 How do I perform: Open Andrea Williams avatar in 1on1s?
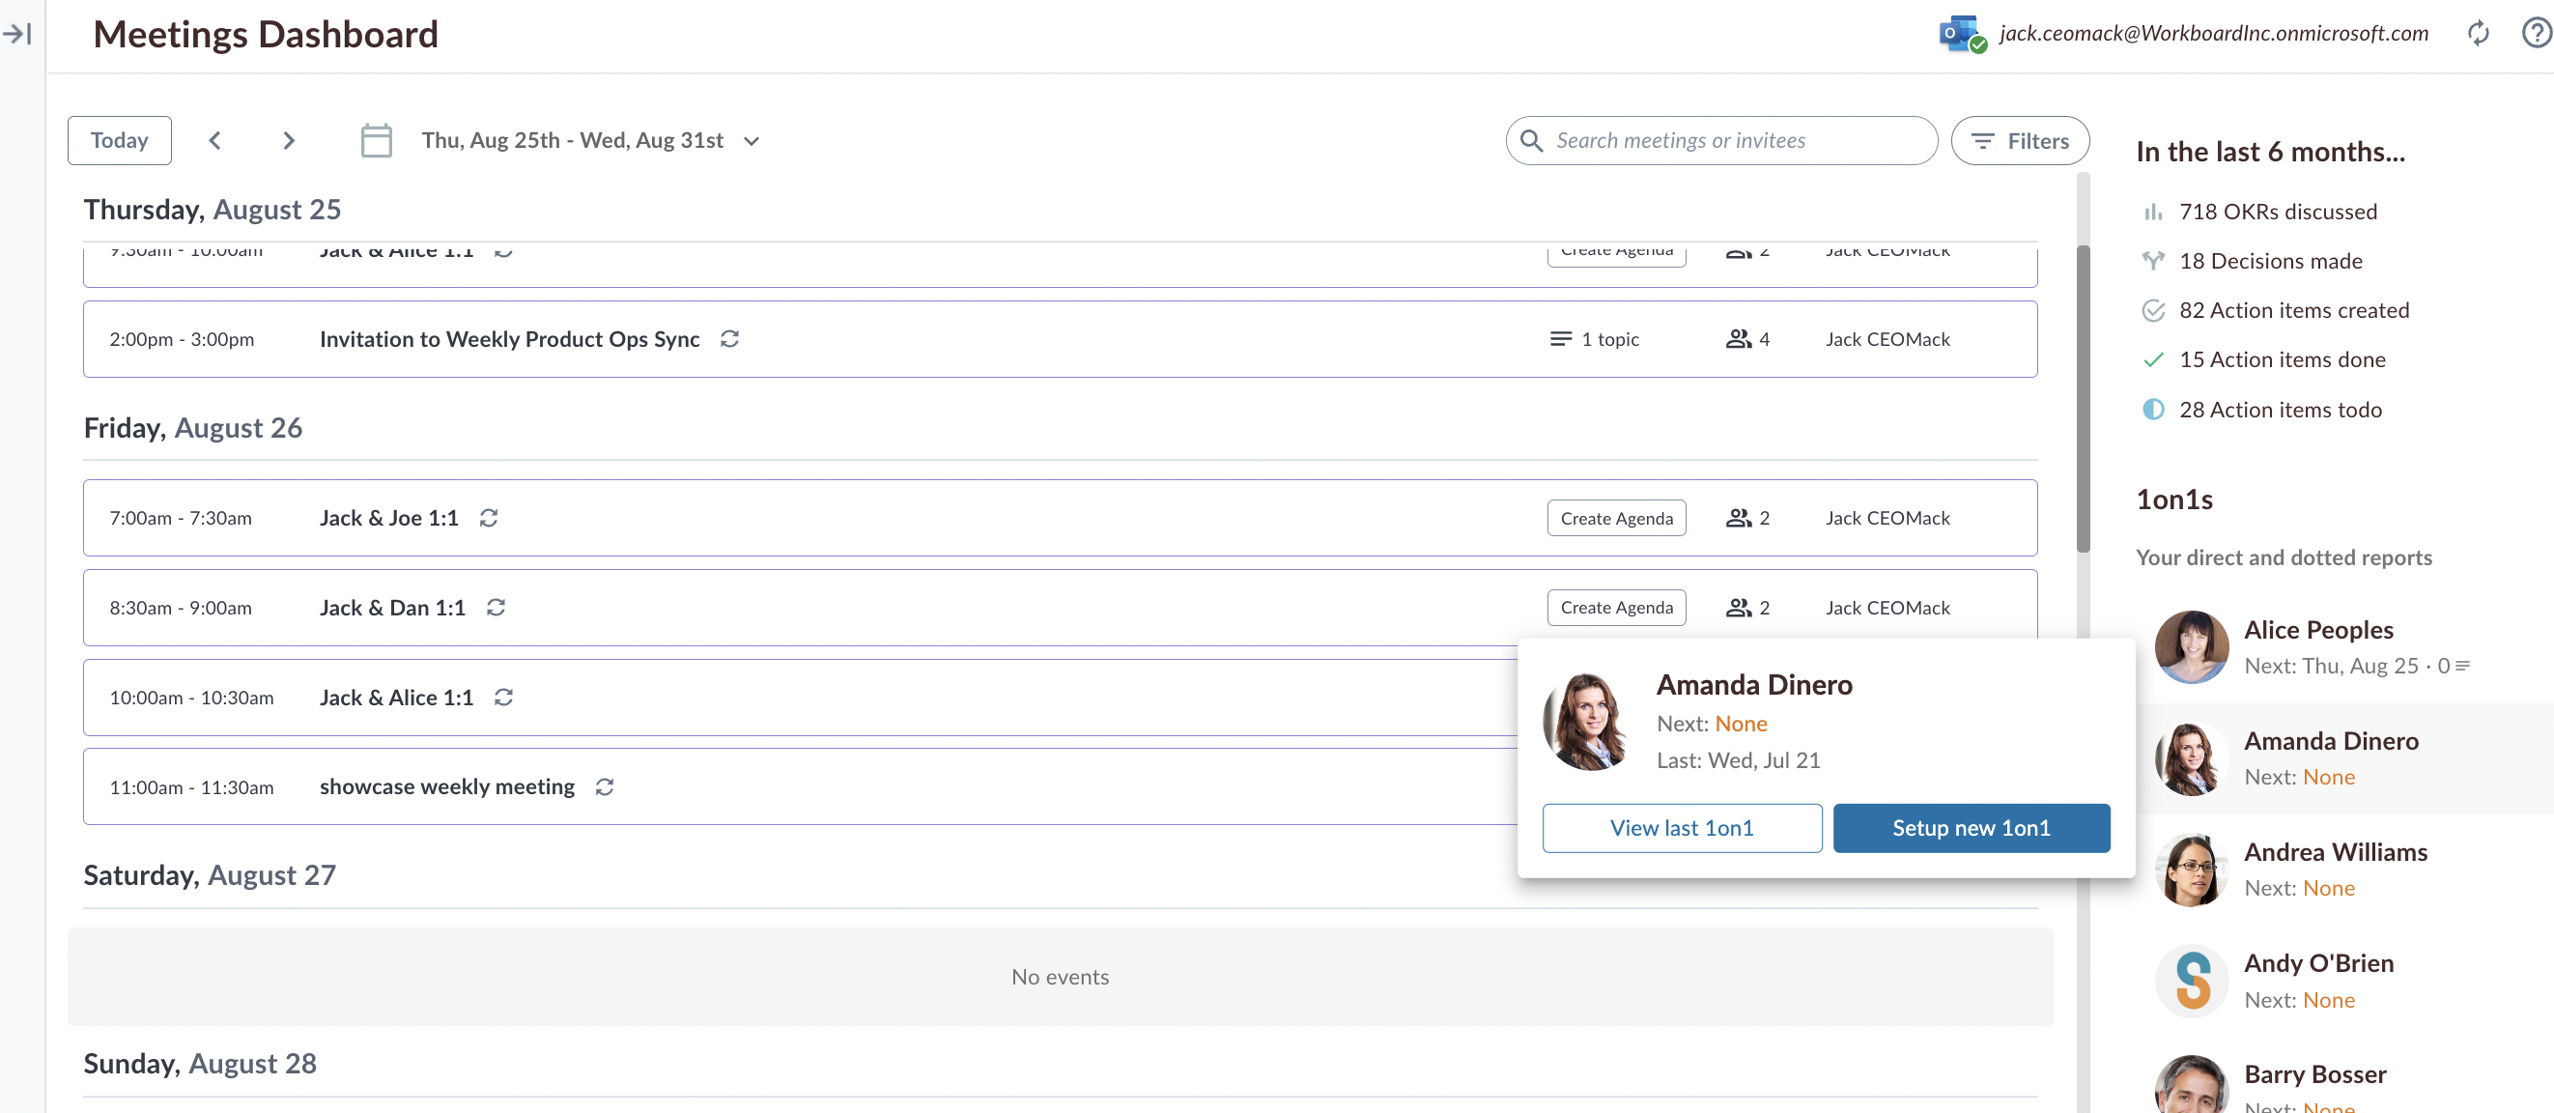[x=2191, y=870]
